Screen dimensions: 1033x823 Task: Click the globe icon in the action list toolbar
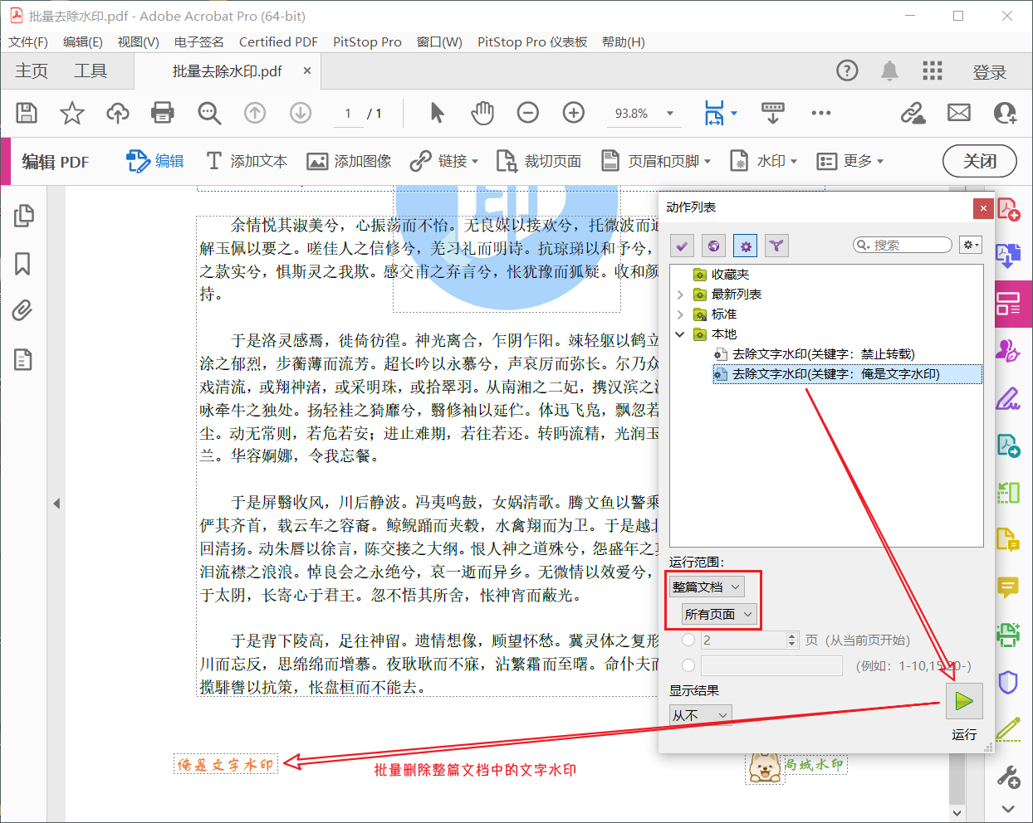(713, 246)
